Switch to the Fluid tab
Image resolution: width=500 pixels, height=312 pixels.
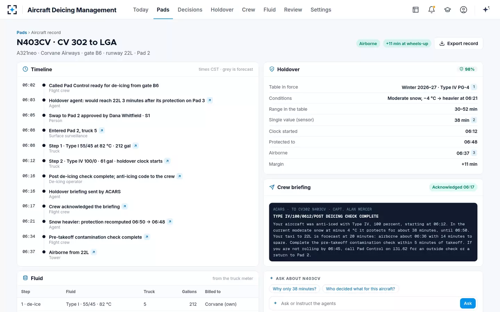coord(269,10)
